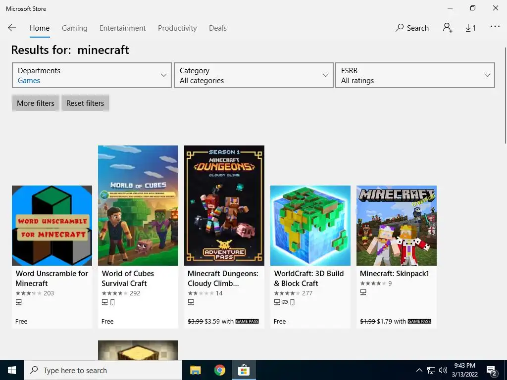Click the $3.59 price on Minecraft Dungeons
Screen dimensions: 507x380
point(212,321)
